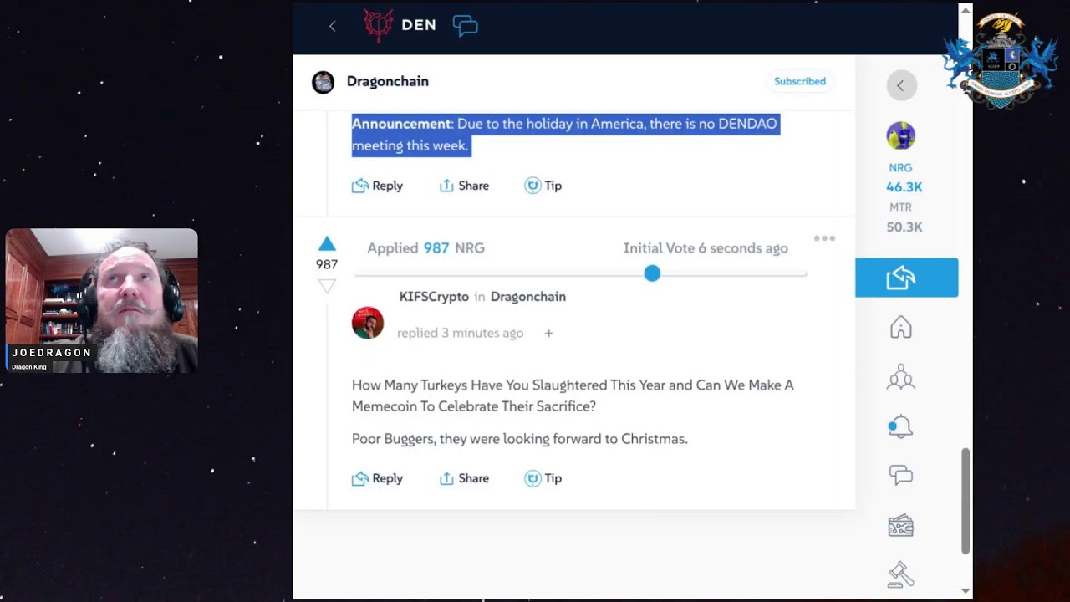Click the NRG 46.3K balance
This screenshot has height=602, width=1070.
(904, 178)
